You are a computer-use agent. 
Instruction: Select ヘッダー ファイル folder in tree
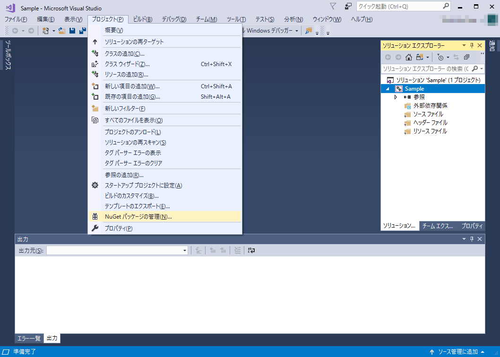coord(430,123)
